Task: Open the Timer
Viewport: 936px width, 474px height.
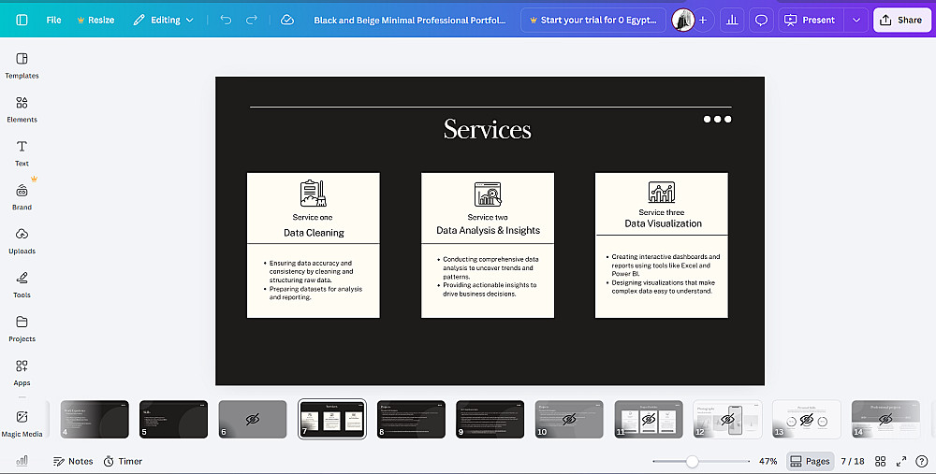Action: pos(123,461)
